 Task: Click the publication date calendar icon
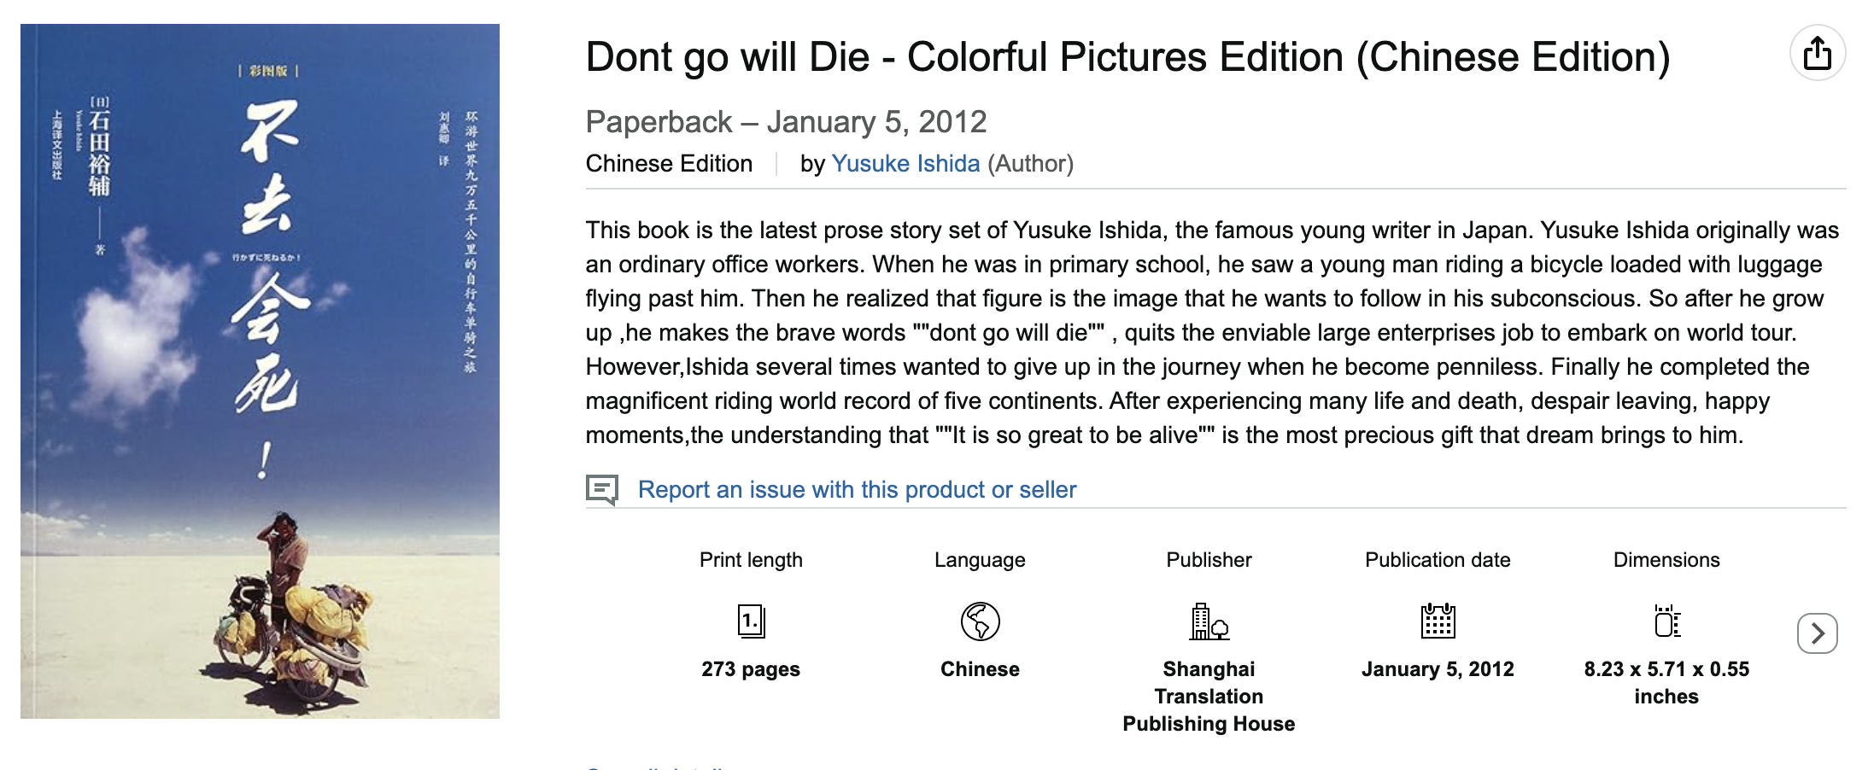click(1438, 621)
